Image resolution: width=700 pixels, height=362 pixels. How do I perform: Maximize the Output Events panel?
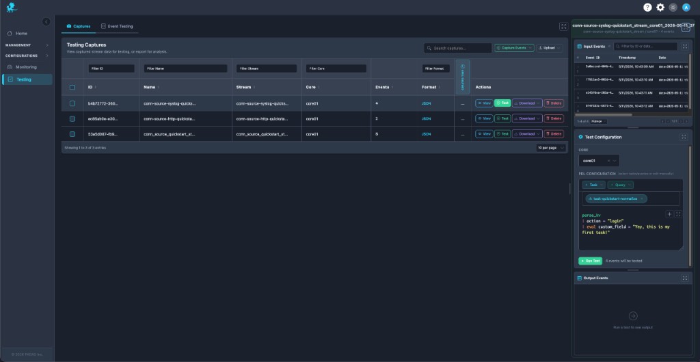(685, 278)
